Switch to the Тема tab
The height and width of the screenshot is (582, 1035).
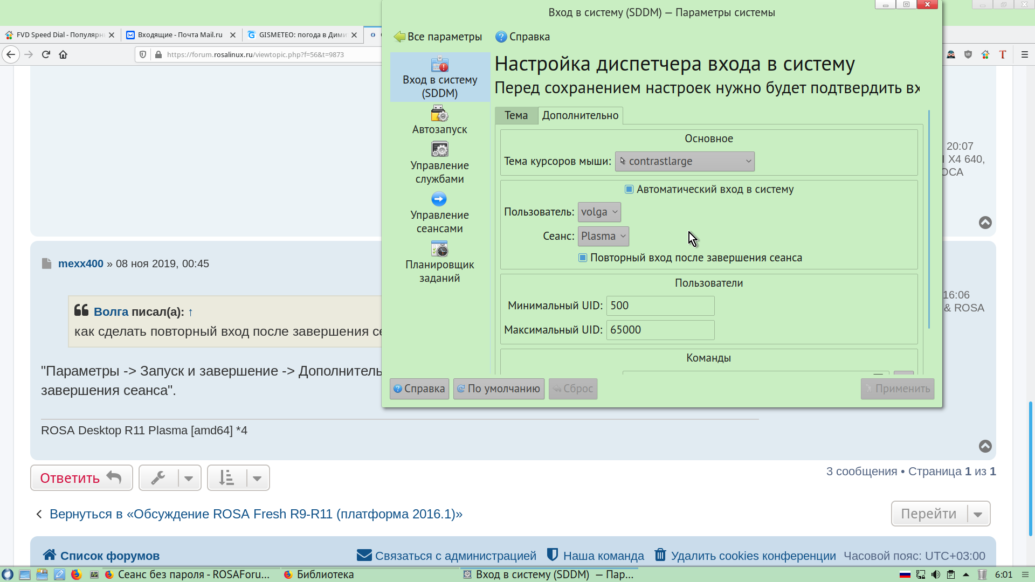click(516, 115)
